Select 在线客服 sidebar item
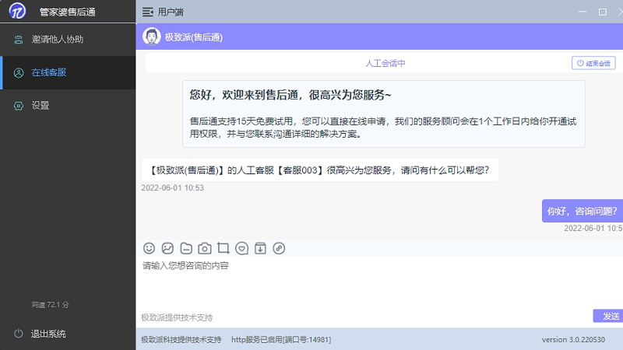 (x=68, y=72)
